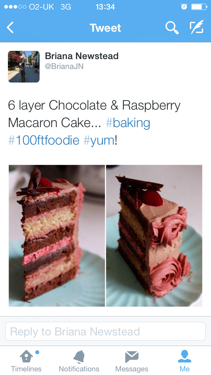
Task: Open the #100ftfoodie hashtag
Action: point(44,140)
